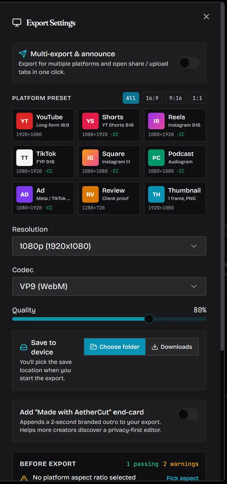Select the Downloads save option

point(172,347)
